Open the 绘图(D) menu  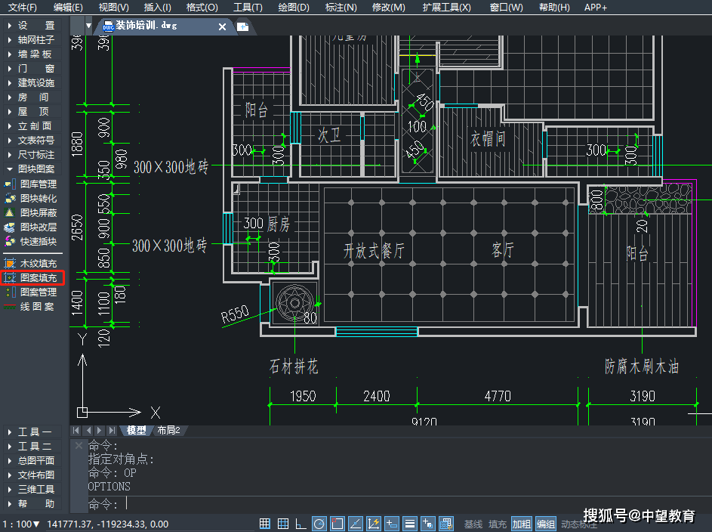[294, 8]
